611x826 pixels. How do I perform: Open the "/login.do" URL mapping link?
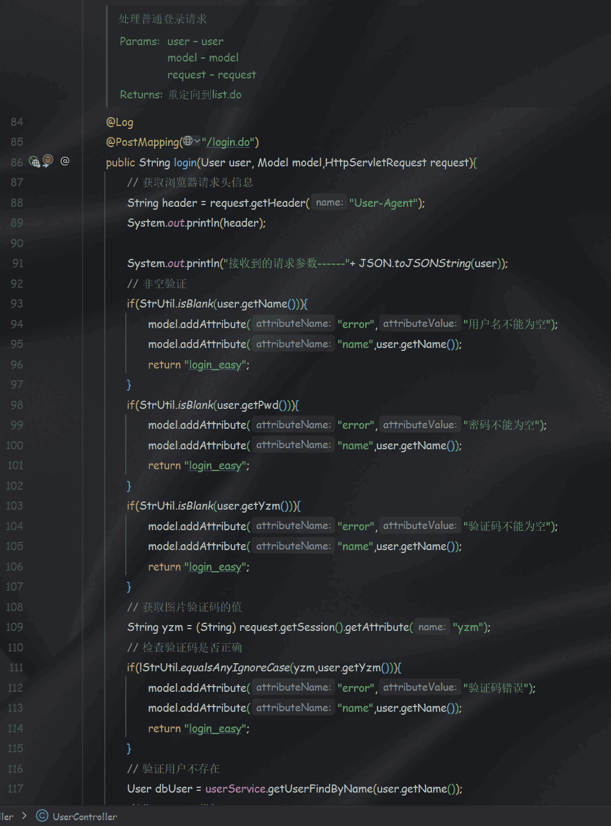pos(229,142)
